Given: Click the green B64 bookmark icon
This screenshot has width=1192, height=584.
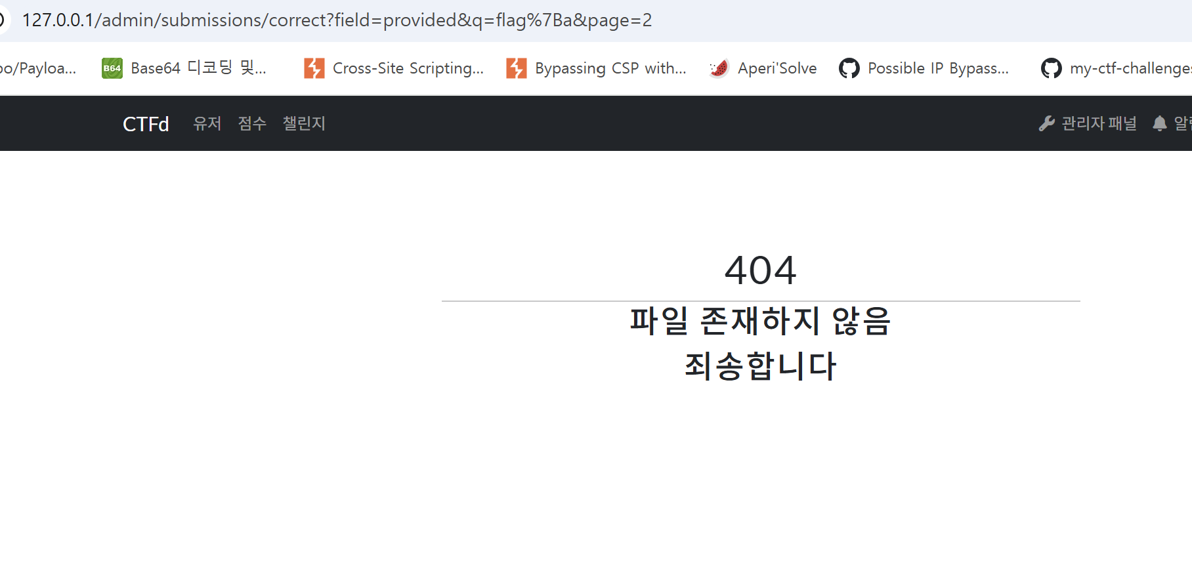Looking at the screenshot, I should tap(112, 68).
